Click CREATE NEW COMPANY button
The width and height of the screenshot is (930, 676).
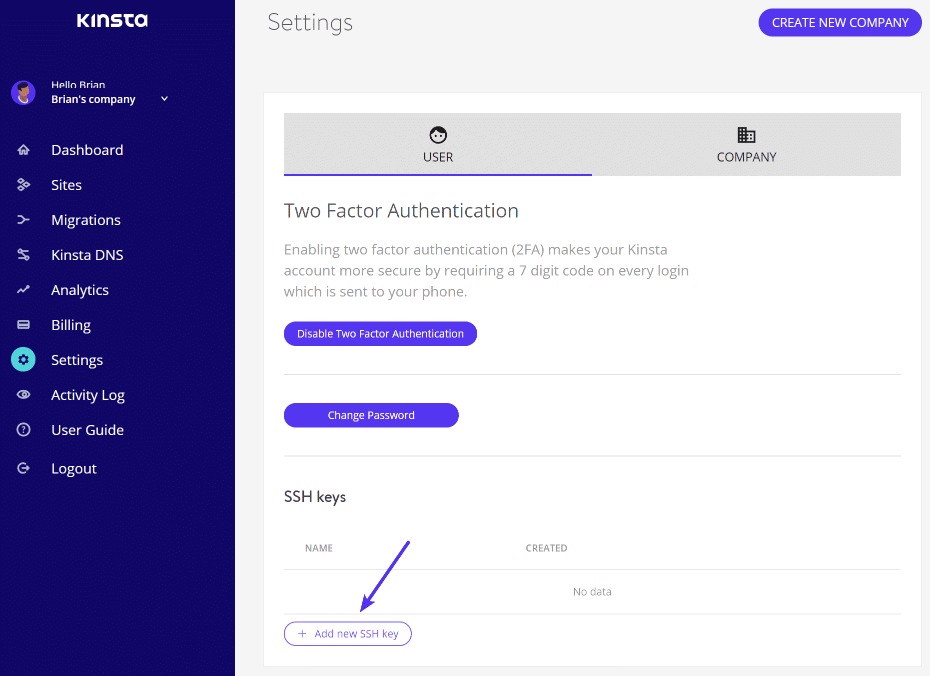pyautogui.click(x=840, y=22)
